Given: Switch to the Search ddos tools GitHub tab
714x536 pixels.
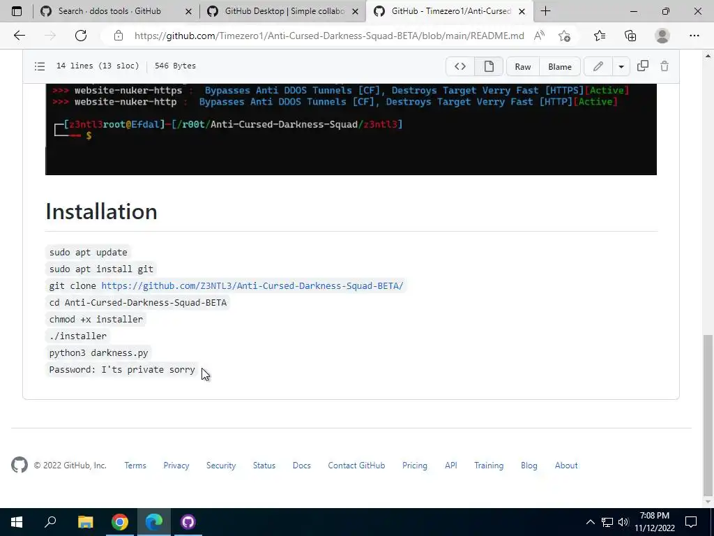Looking at the screenshot, I should (109, 11).
